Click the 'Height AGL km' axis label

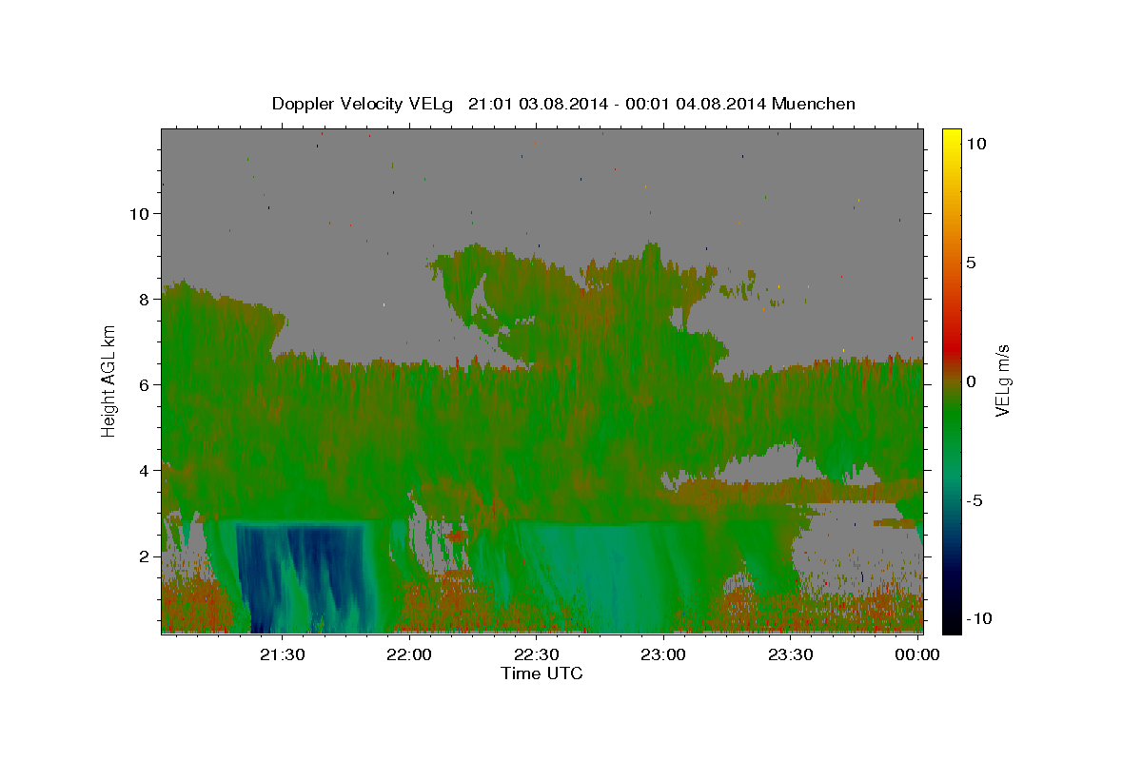(108, 380)
